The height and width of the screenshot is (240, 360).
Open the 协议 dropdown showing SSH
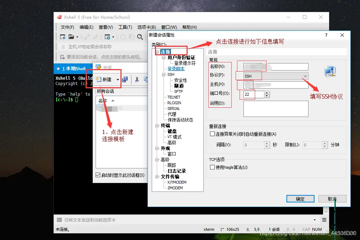coord(305,76)
